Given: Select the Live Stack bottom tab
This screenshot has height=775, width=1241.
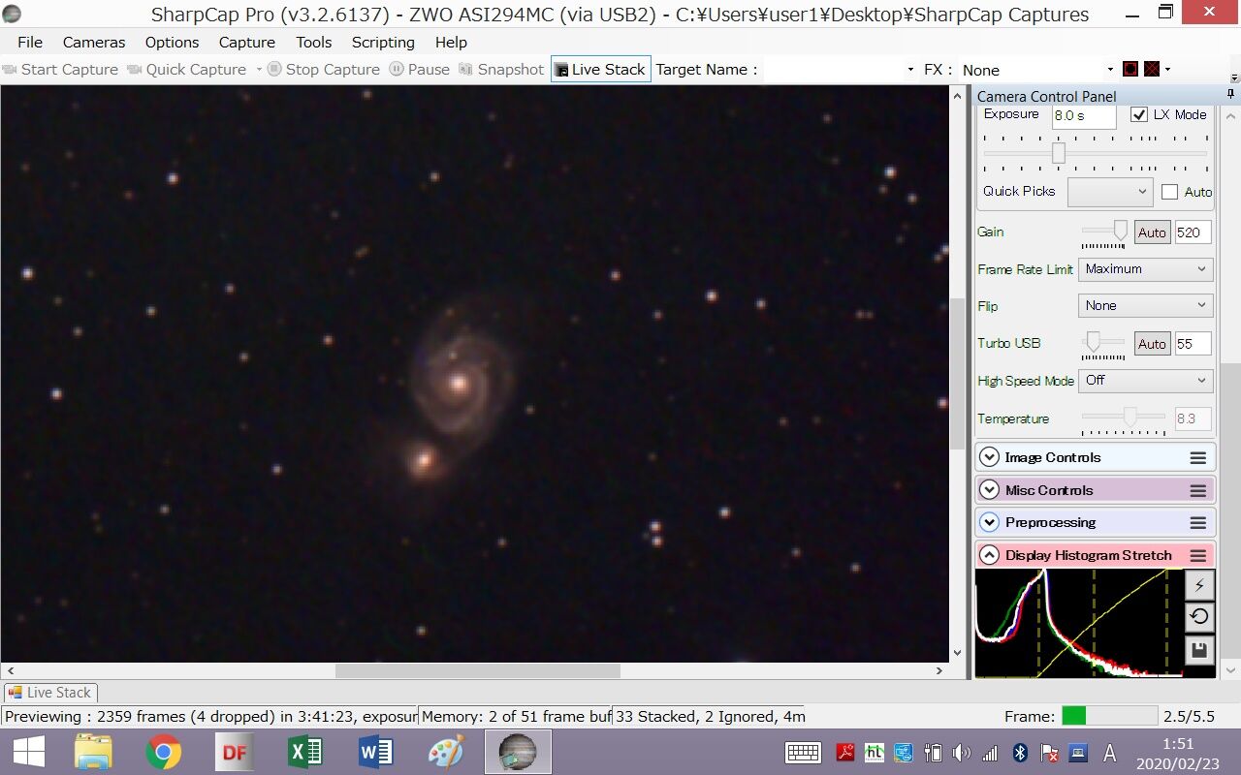Looking at the screenshot, I should [49, 693].
